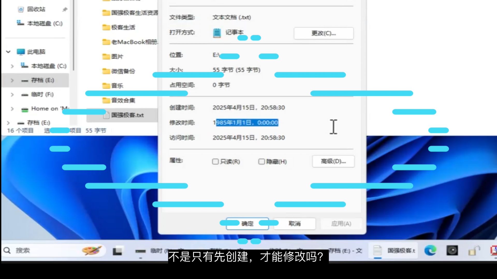Open the 图片 folder icon
This screenshot has width=497, height=279.
point(106,57)
